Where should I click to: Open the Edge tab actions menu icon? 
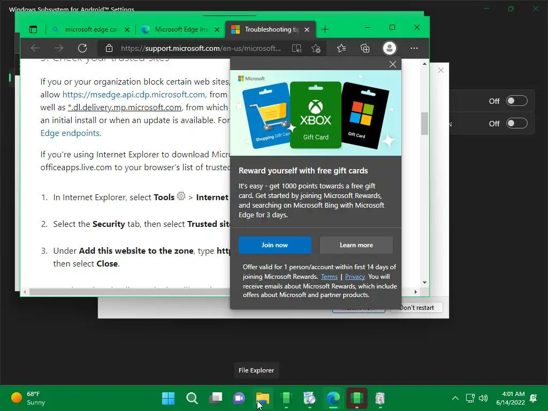[x=33, y=29]
